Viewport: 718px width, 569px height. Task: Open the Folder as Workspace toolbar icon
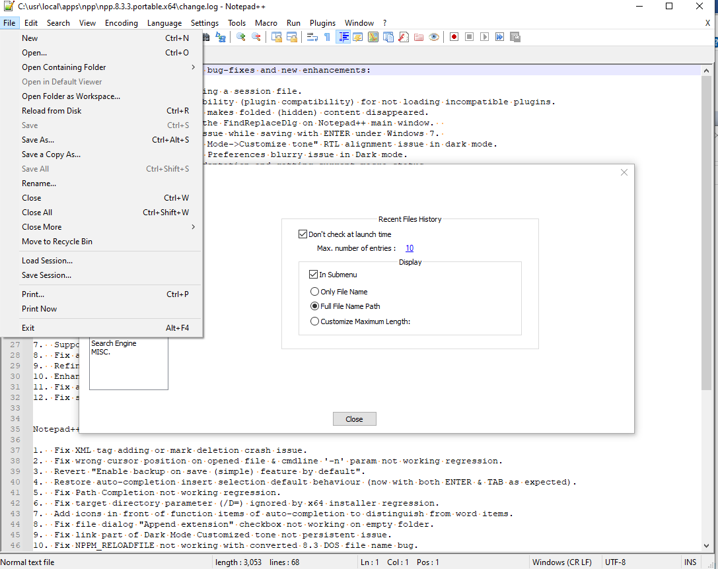point(419,37)
